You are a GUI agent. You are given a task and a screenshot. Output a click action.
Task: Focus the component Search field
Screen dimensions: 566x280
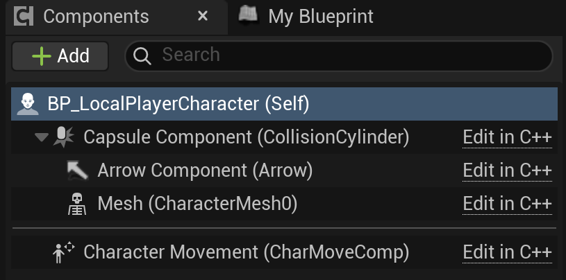tap(347, 55)
